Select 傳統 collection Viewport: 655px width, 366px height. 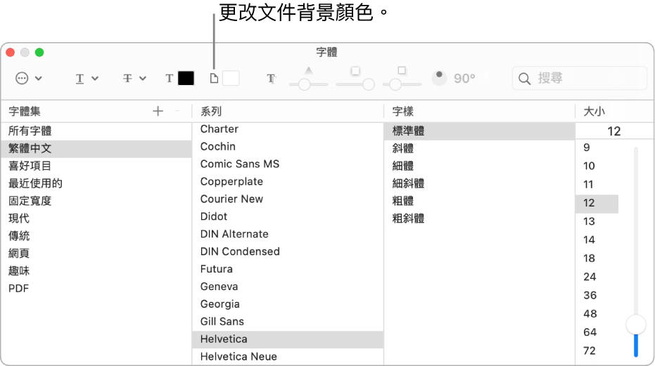(x=96, y=236)
